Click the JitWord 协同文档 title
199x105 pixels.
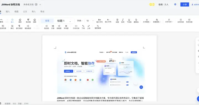click(11, 5)
